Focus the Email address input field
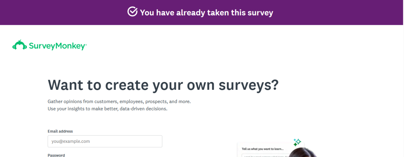This screenshot has width=404, height=157. [x=105, y=141]
